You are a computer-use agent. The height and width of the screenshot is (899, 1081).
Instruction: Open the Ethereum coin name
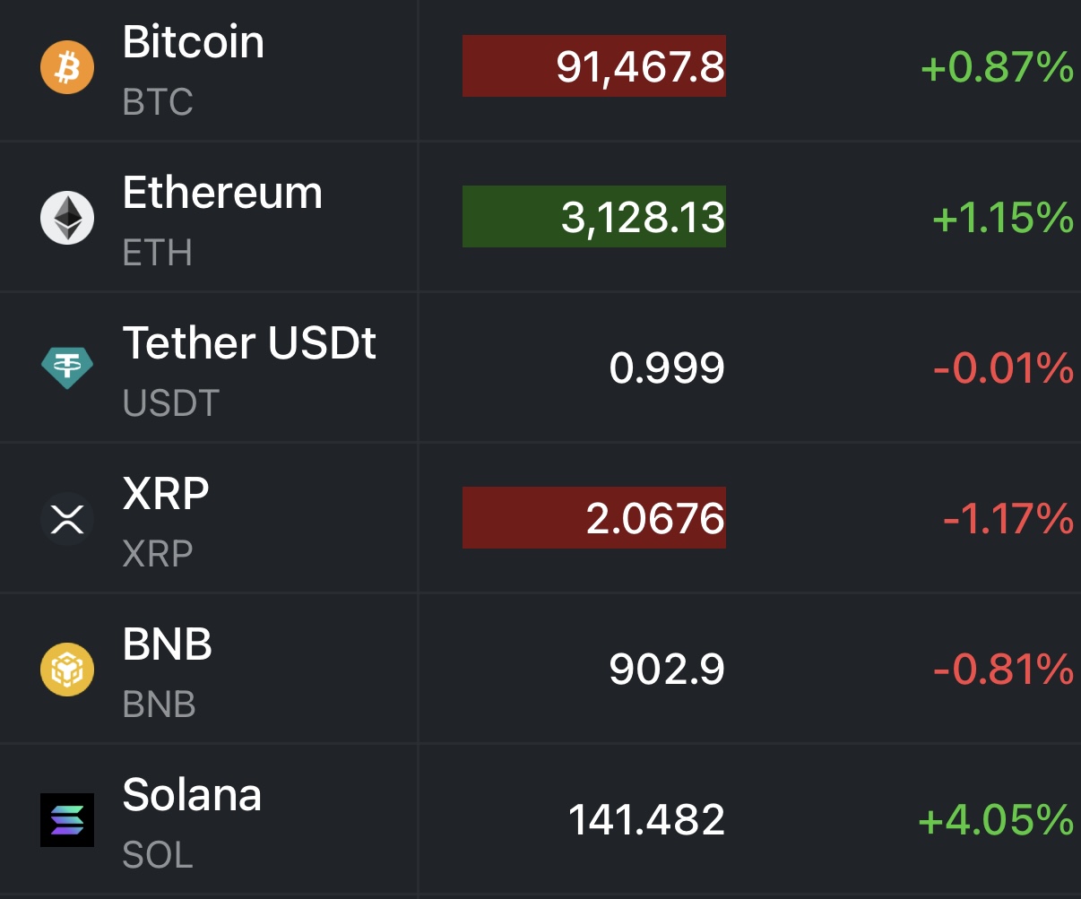tap(222, 193)
